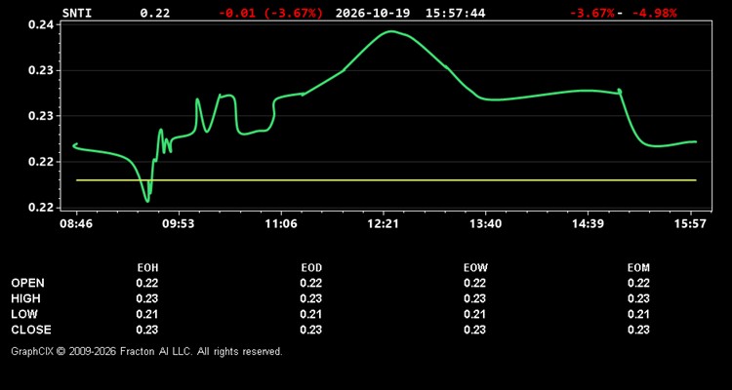Select the red -0.01 (-3.67%) change value

[270, 13]
